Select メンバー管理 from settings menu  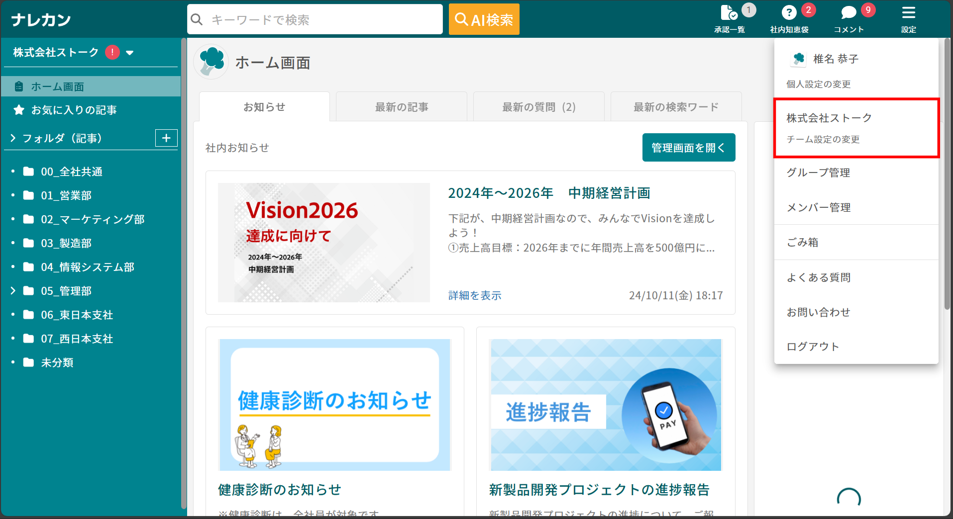818,207
